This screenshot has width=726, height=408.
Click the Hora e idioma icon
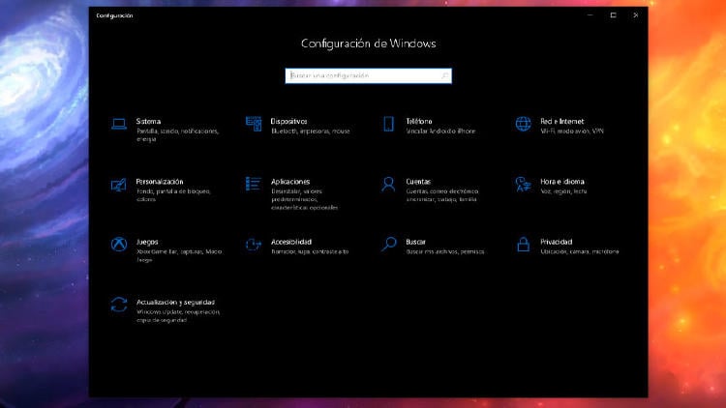(x=523, y=184)
